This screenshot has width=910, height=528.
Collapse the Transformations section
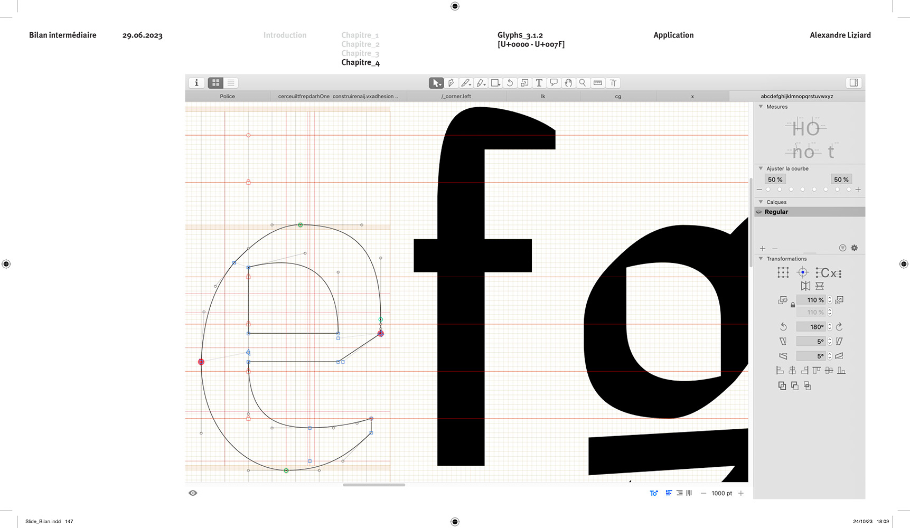[x=761, y=259]
